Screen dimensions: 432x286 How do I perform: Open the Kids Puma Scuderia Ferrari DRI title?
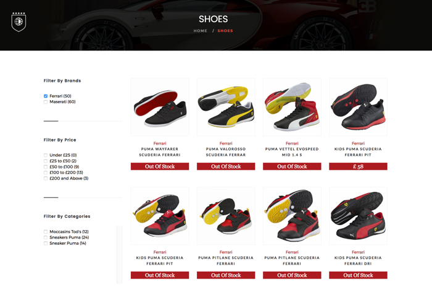[358, 261]
